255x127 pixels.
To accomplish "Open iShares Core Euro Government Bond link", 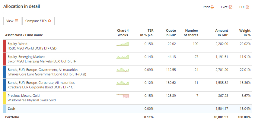I will coord(47,74).
